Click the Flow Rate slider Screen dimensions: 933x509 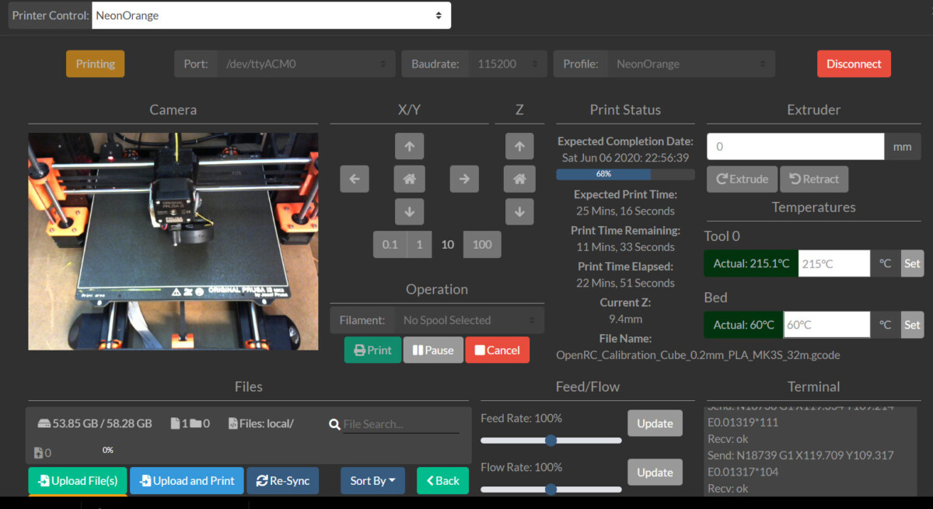[x=551, y=490]
